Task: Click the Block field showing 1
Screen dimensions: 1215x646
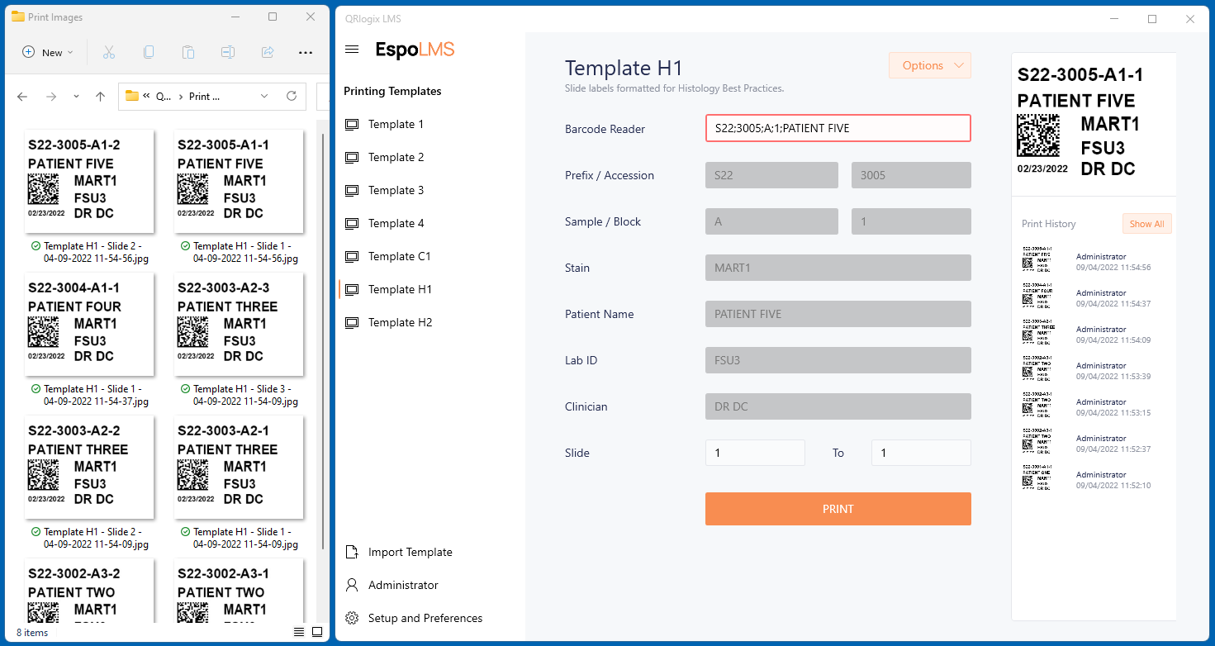Action: [911, 221]
